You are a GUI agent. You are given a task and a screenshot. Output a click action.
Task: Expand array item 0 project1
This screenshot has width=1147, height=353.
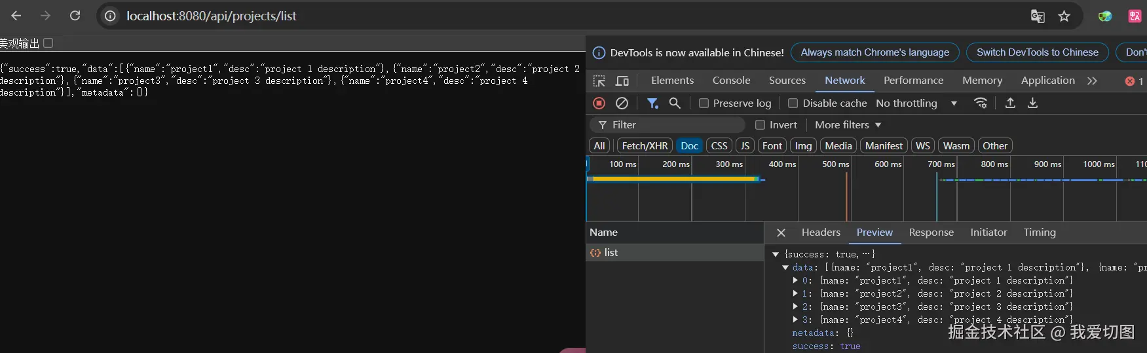click(795, 280)
